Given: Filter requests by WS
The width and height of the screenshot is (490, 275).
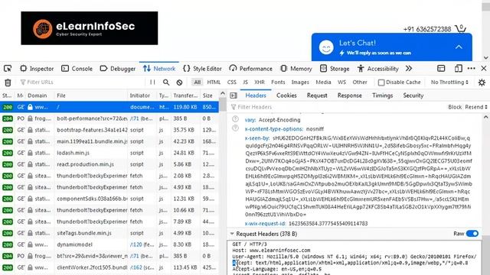Looking at the screenshot, I should pos(341,82).
